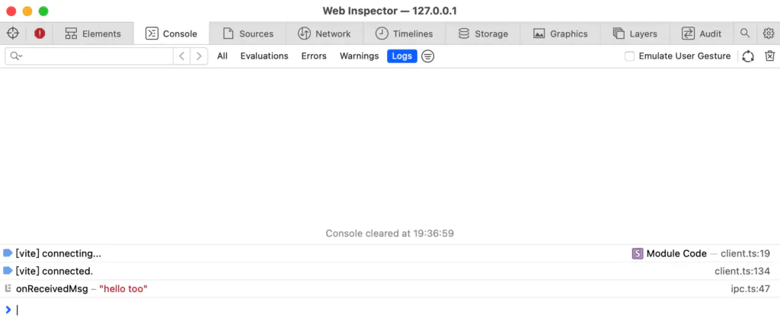780x321 pixels.
Task: Enable the Emulate User Gesture checkbox
Action: coord(630,56)
